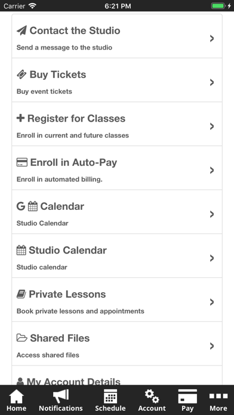Tap the calendar icon beside Studio Calendar
The height and width of the screenshot is (415, 234).
pos(21,250)
